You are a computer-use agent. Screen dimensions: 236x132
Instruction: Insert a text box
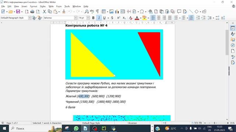pos(122,11)
